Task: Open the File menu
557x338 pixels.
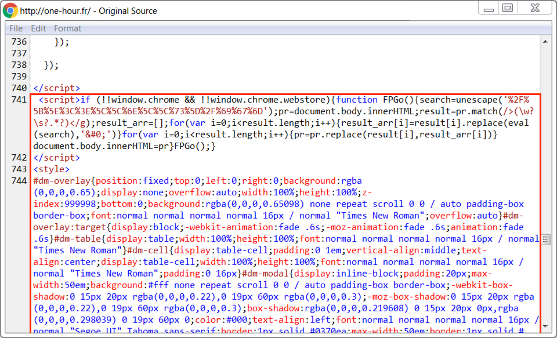Action: click(16, 28)
